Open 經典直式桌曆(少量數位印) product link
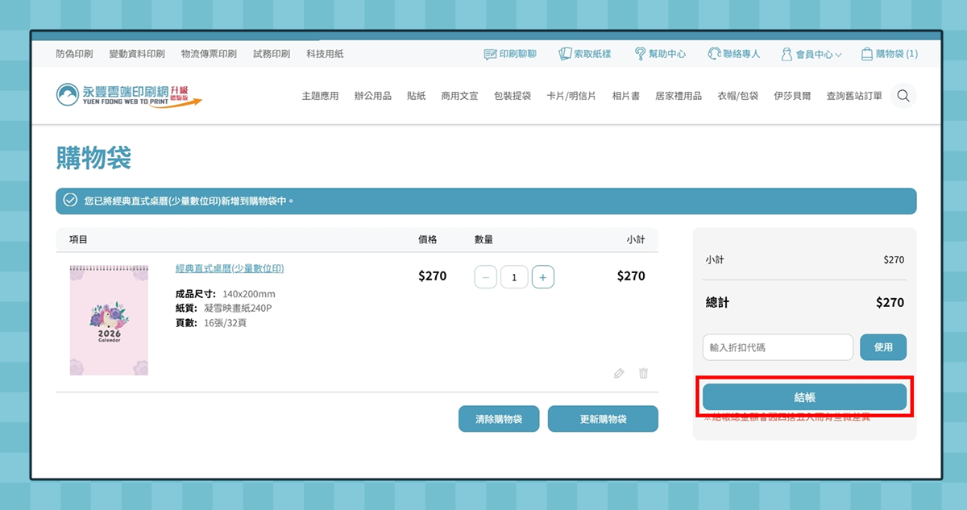Viewport: 967px width, 510px height. (230, 268)
